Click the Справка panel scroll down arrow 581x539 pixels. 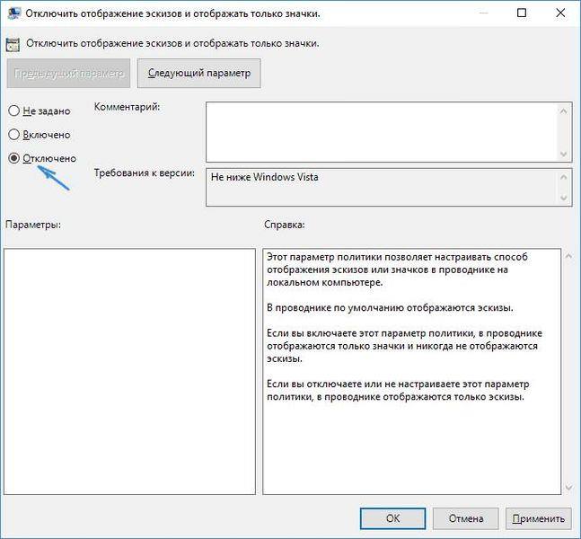(568, 487)
